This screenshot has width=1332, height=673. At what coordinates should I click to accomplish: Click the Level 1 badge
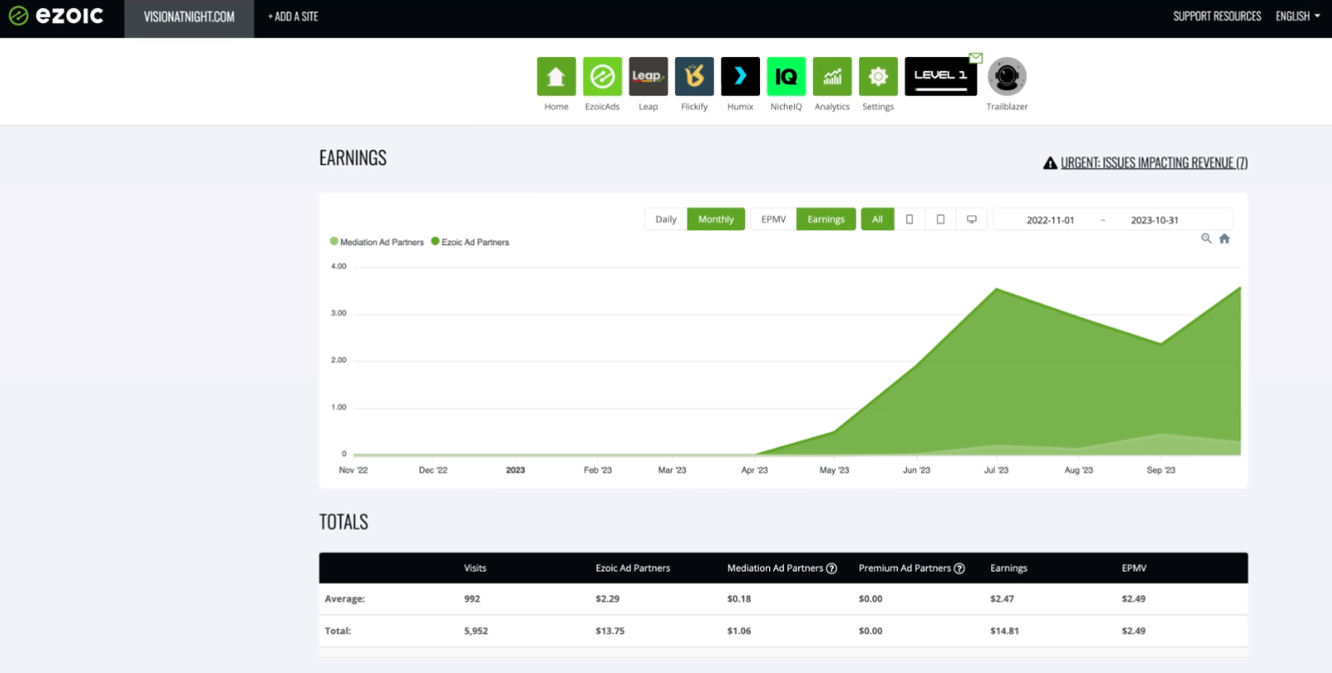pos(941,77)
